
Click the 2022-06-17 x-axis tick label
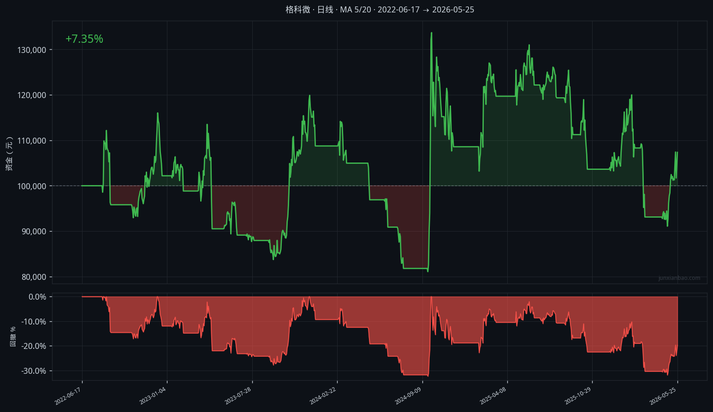pos(68,396)
